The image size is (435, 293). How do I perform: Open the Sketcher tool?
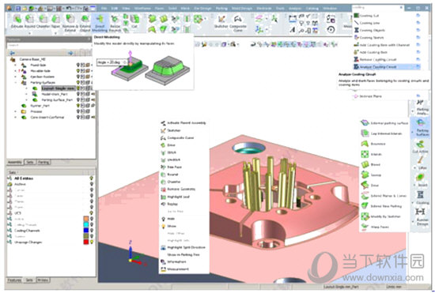(221, 22)
